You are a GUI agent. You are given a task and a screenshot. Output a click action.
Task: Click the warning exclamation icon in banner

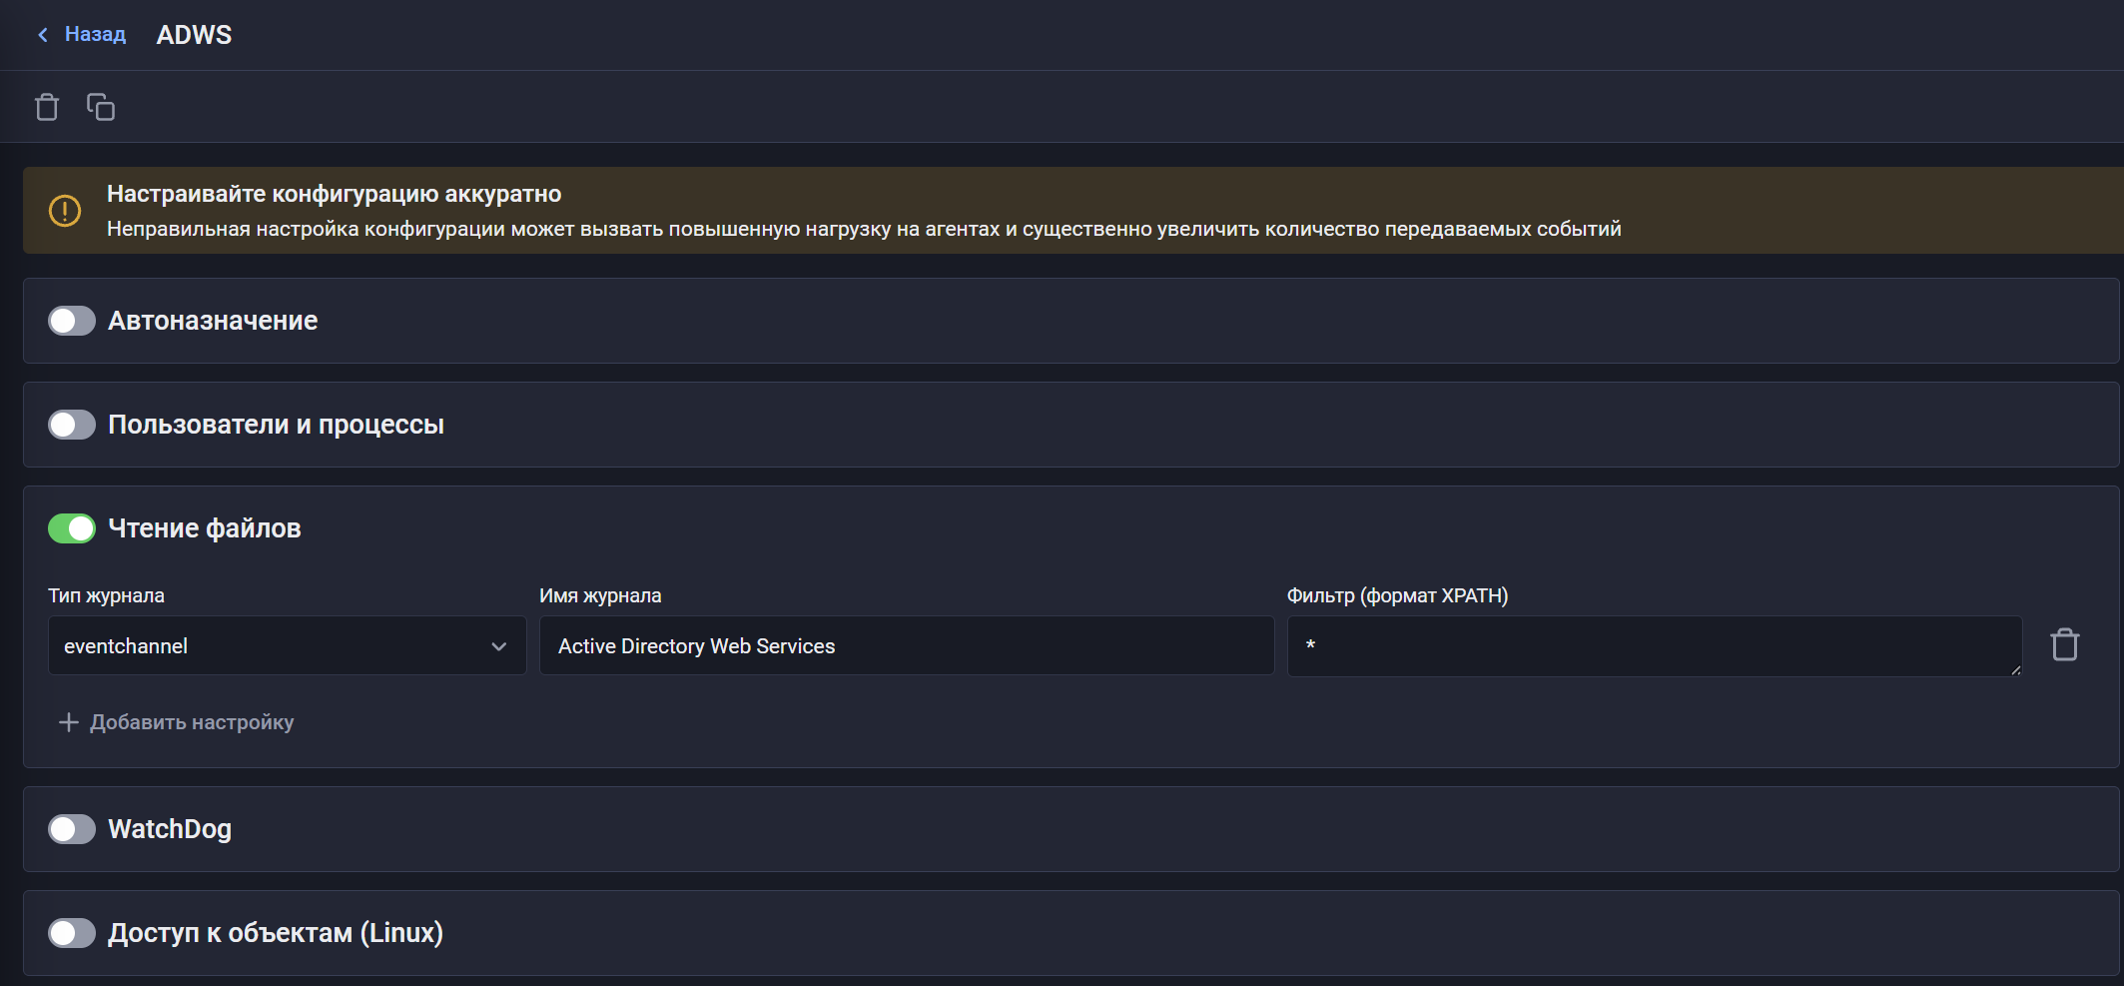click(65, 211)
